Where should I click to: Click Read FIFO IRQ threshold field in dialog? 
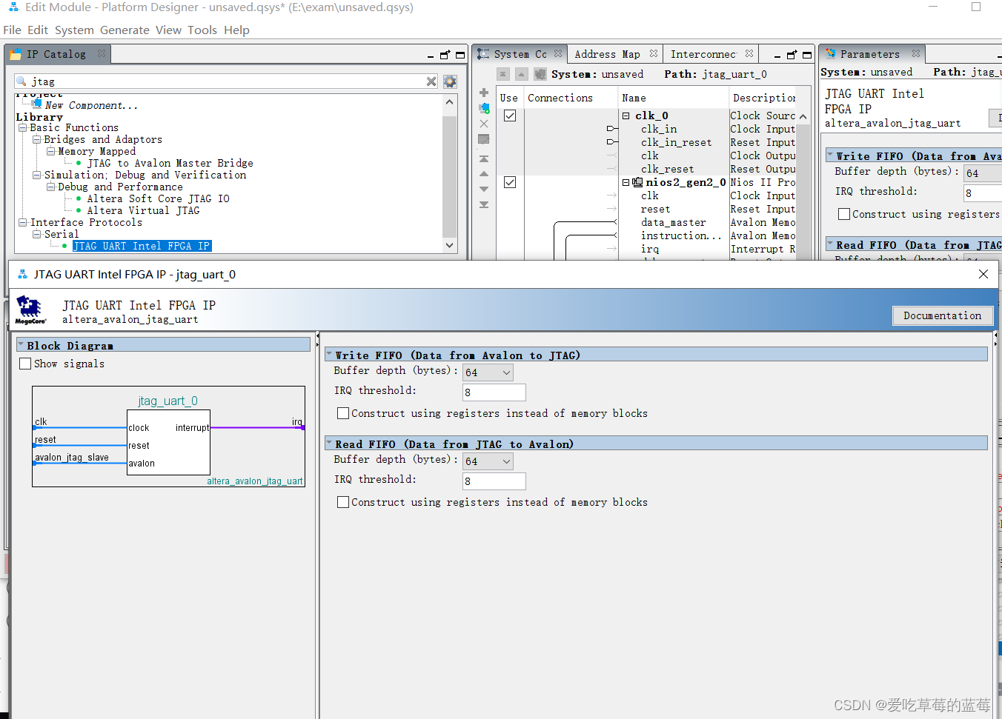click(x=494, y=481)
